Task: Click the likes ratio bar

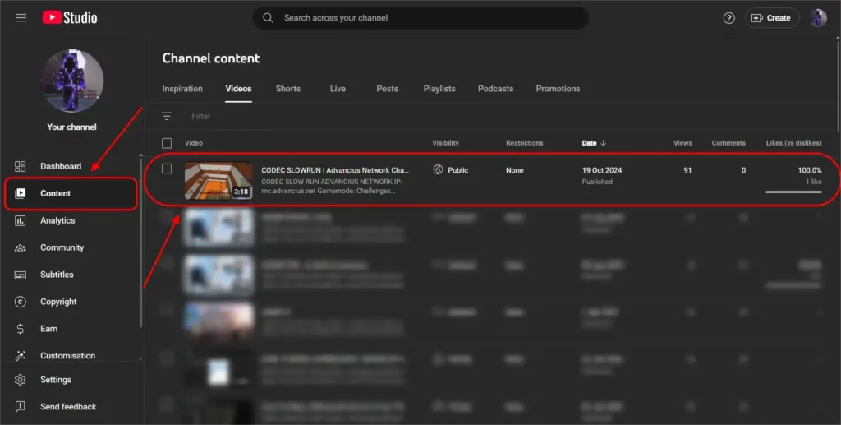Action: click(x=794, y=192)
